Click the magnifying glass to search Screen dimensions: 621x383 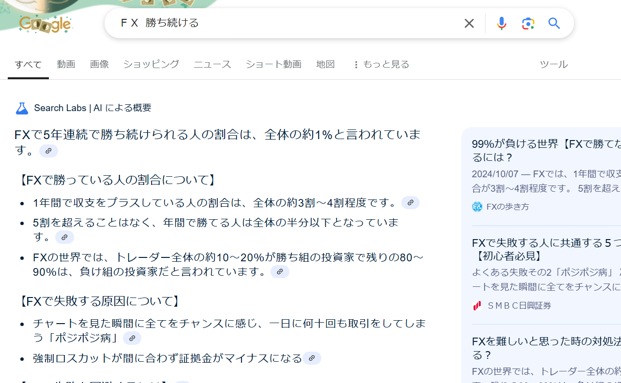(554, 23)
